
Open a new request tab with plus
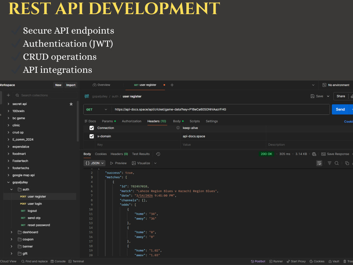pyautogui.click(x=172, y=85)
